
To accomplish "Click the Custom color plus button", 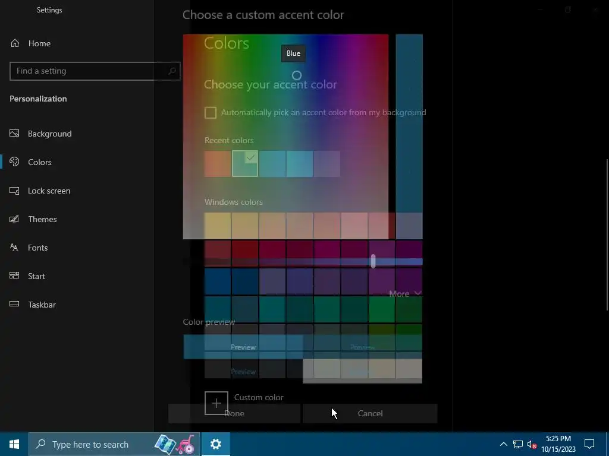I will point(216,403).
